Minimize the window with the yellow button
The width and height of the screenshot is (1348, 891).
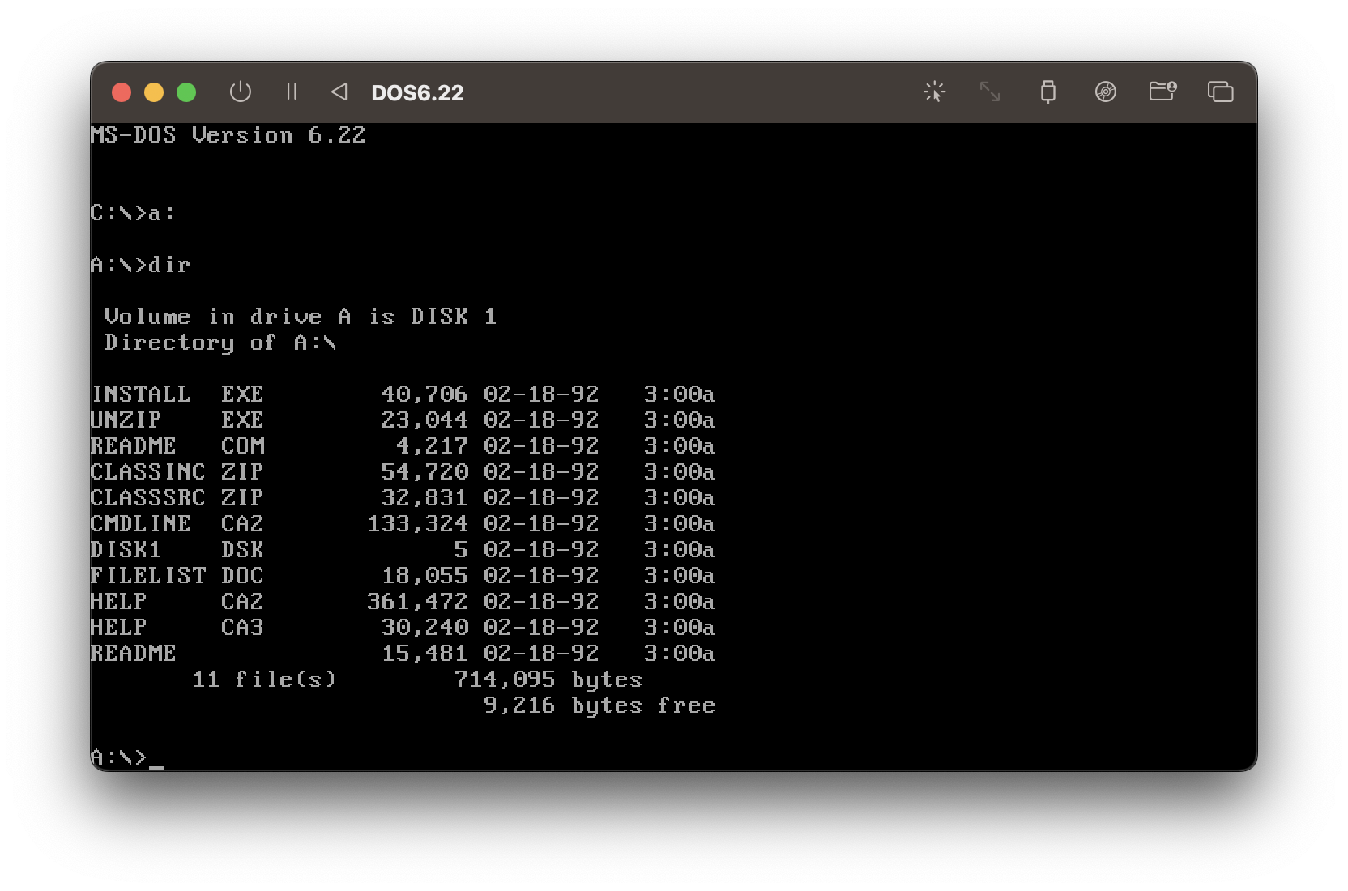coord(154,92)
